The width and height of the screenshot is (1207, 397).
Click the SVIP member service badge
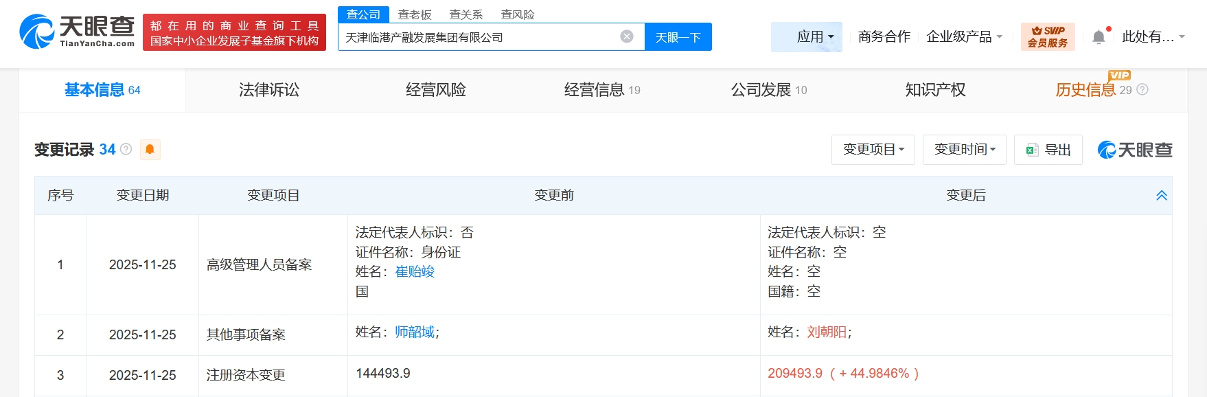pos(1047,37)
